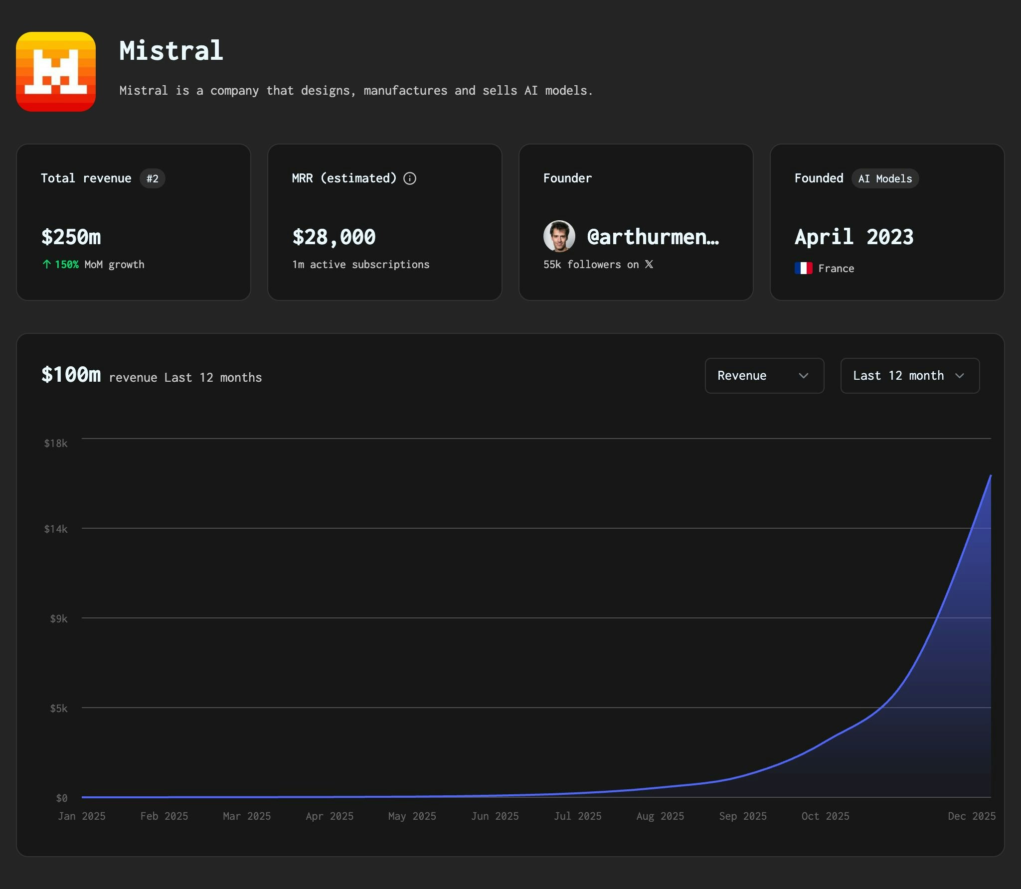
Task: Click the Mistral app logo
Action: coord(56,72)
